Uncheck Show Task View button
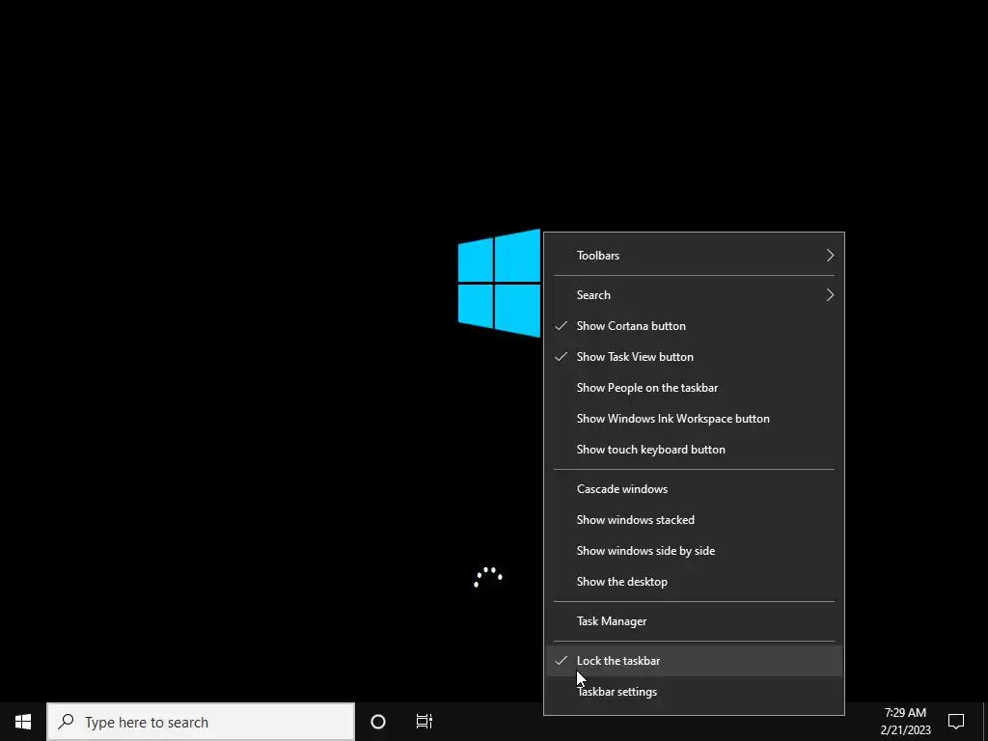Screen dimensions: 988x741 click(695, 357)
